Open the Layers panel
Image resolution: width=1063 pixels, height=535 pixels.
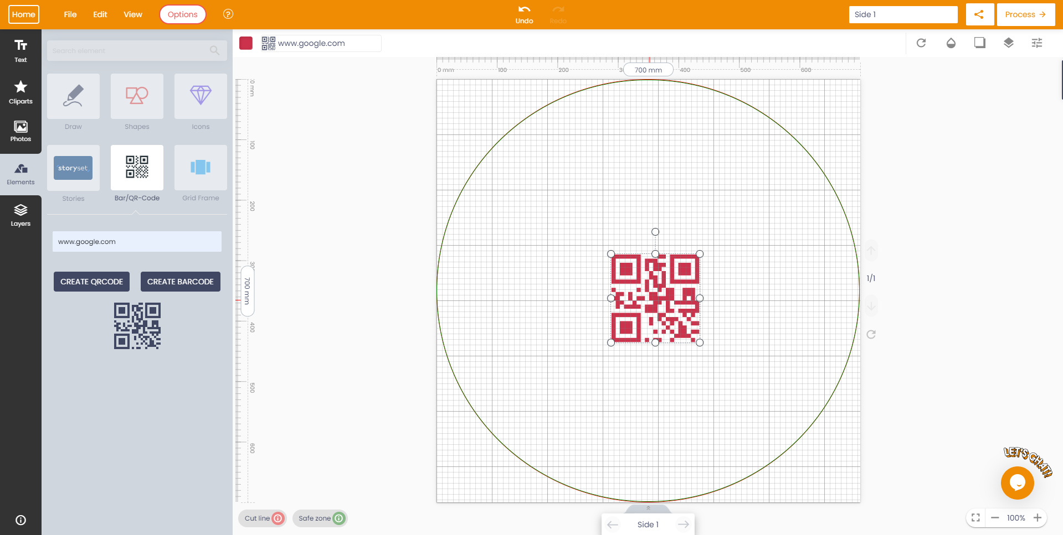[20, 215]
